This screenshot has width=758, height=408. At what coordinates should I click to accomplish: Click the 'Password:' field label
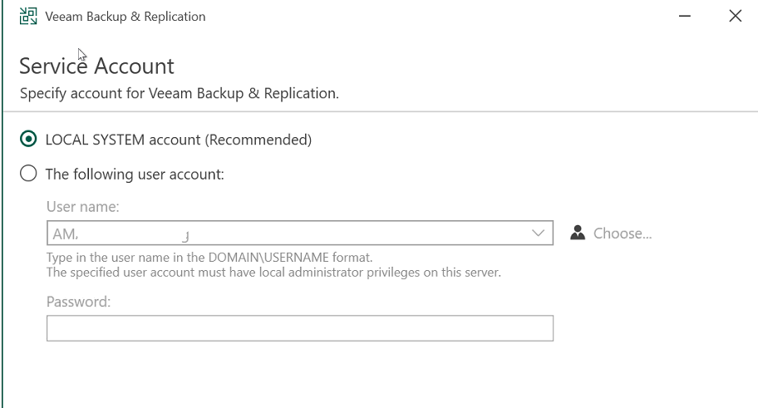pyautogui.click(x=79, y=302)
